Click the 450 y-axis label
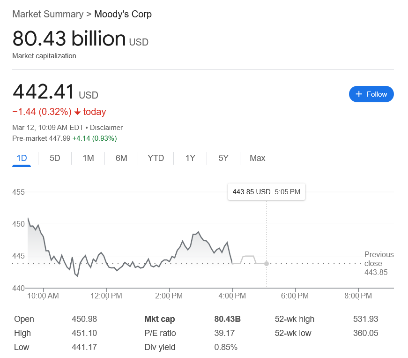This screenshot has width=408, height=358. (x=18, y=224)
